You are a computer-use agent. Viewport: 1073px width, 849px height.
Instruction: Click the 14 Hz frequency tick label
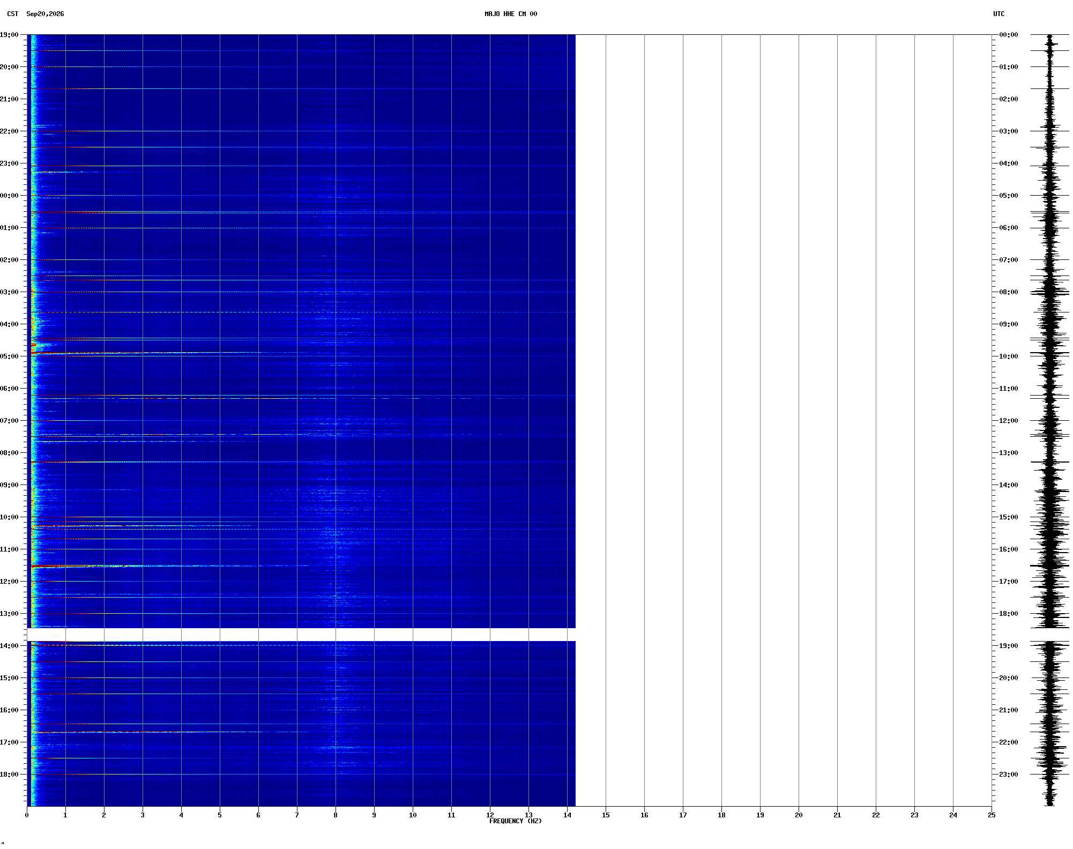click(x=567, y=815)
